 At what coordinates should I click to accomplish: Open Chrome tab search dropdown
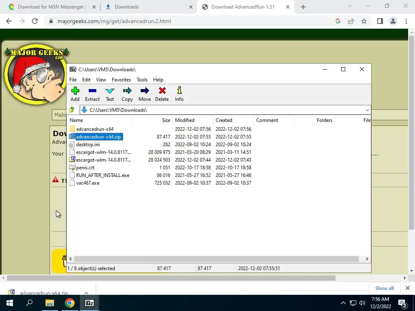[350, 6]
